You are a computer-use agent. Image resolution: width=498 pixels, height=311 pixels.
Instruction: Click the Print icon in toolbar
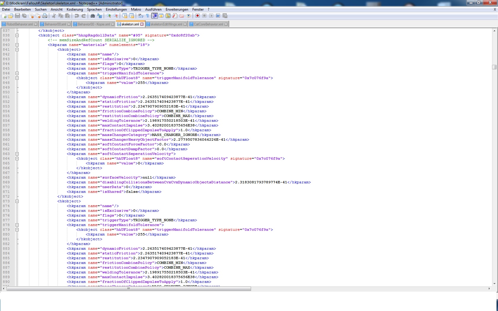(45, 16)
